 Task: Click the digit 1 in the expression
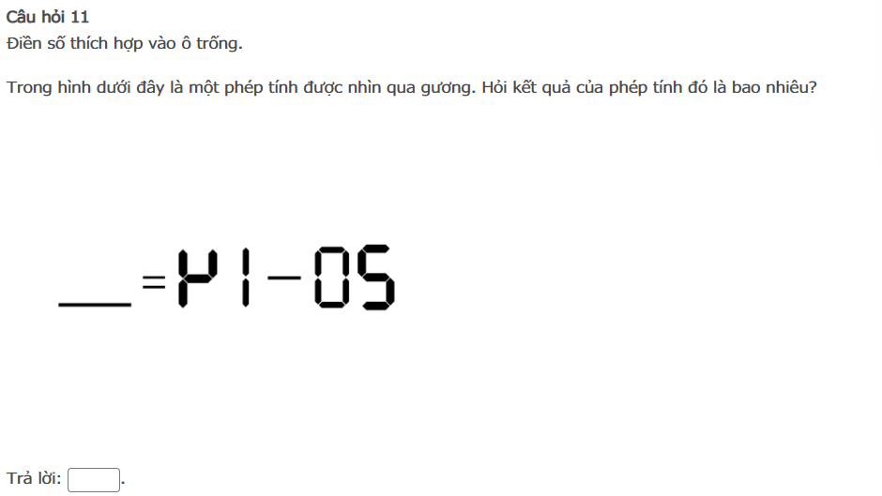[245, 278]
